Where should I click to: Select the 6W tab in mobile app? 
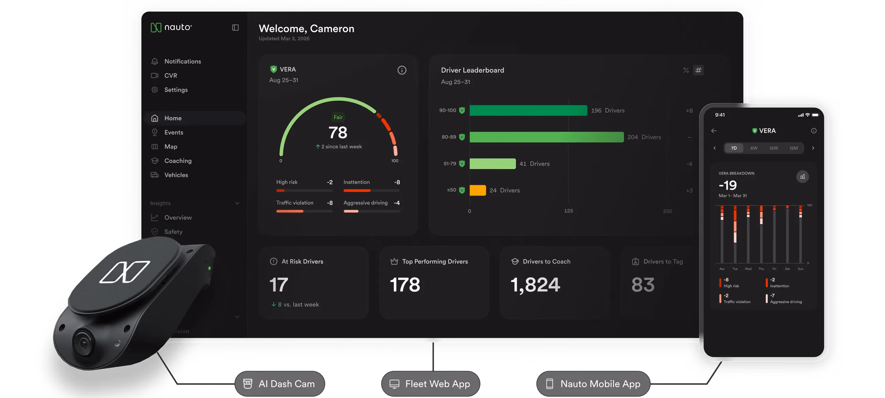(x=753, y=148)
